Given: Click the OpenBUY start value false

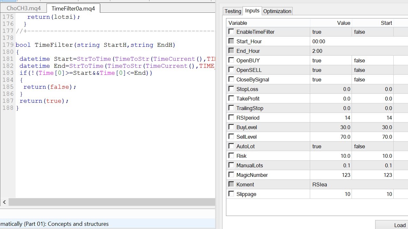Looking at the screenshot, I should [x=373, y=60].
